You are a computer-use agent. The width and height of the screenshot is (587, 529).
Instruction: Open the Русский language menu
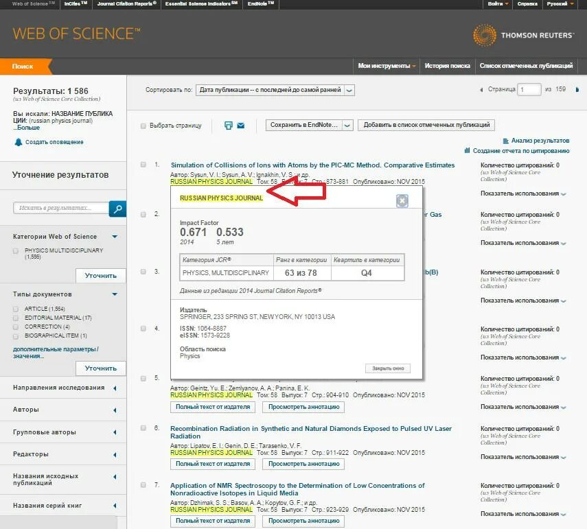point(560,3)
